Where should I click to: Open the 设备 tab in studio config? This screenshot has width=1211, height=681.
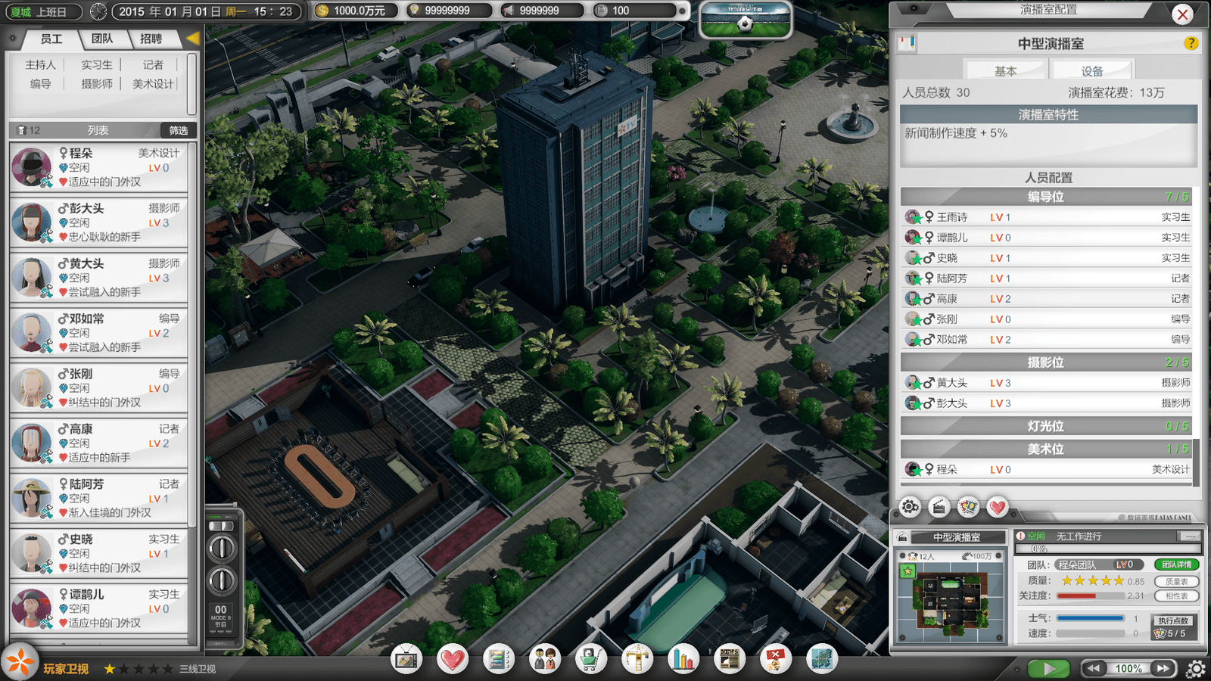coord(1091,70)
